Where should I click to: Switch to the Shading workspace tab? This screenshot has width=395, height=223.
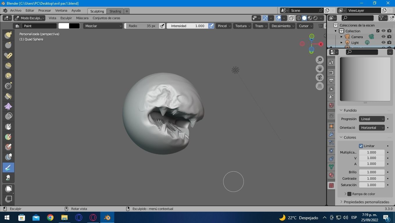[x=115, y=11]
